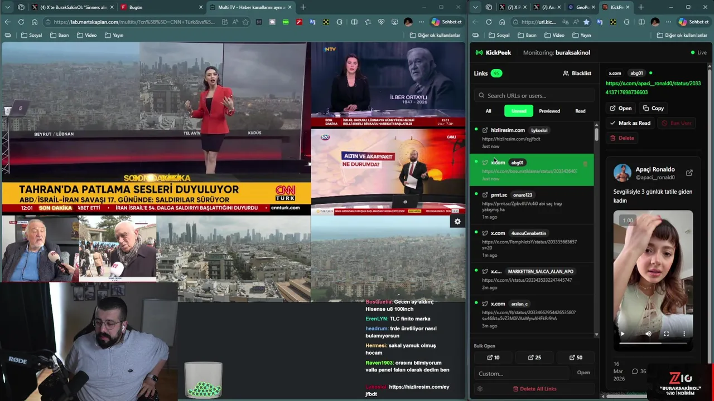Open multi TV settings gear over video grid
714x401 pixels.
coord(457,222)
